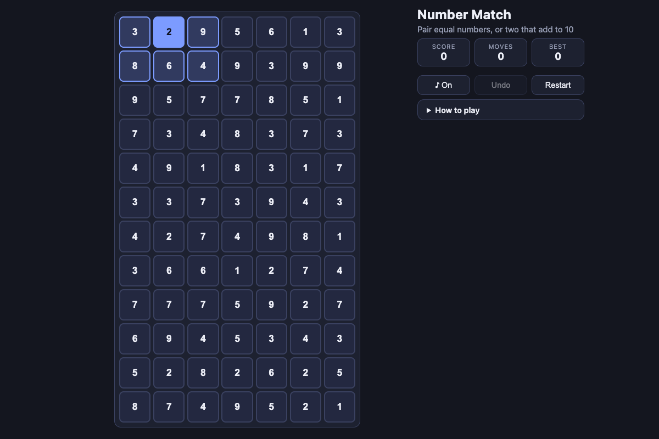Click the SCORE counter box
Screen dimensions: 659x439
click(444, 52)
